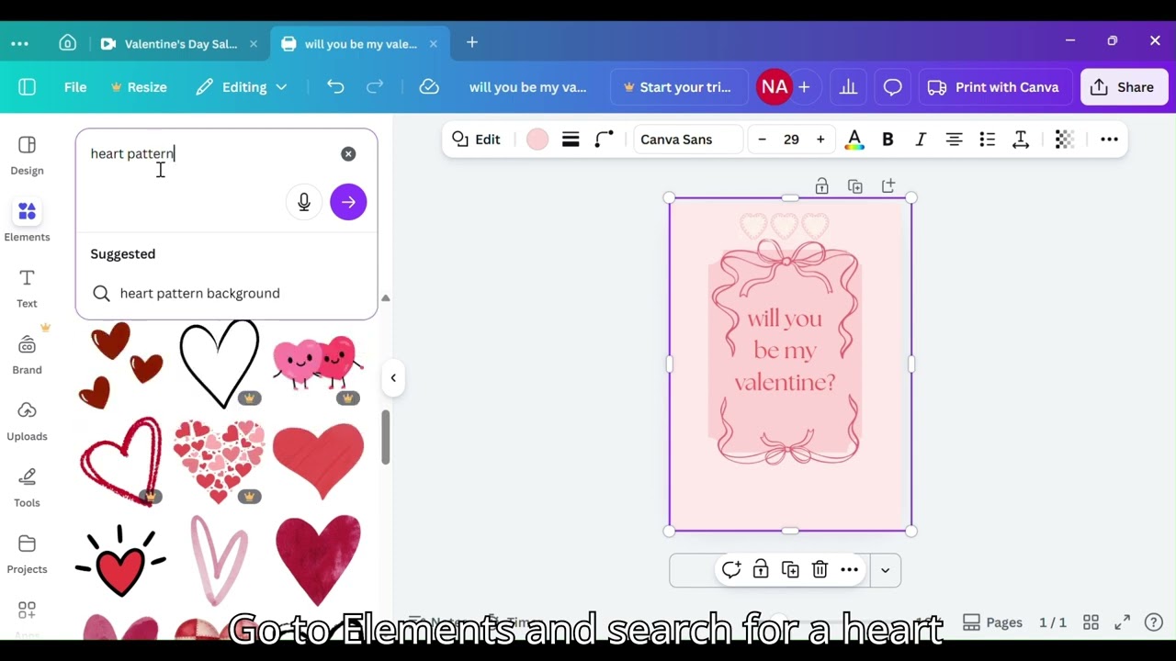This screenshot has width=1176, height=661.
Task: Click the Edit button in the toolbar
Action: (x=476, y=140)
